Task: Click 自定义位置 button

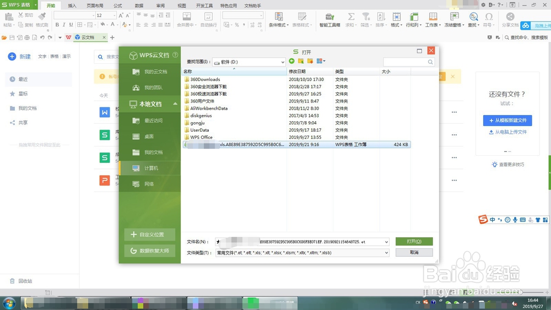Action: point(150,235)
